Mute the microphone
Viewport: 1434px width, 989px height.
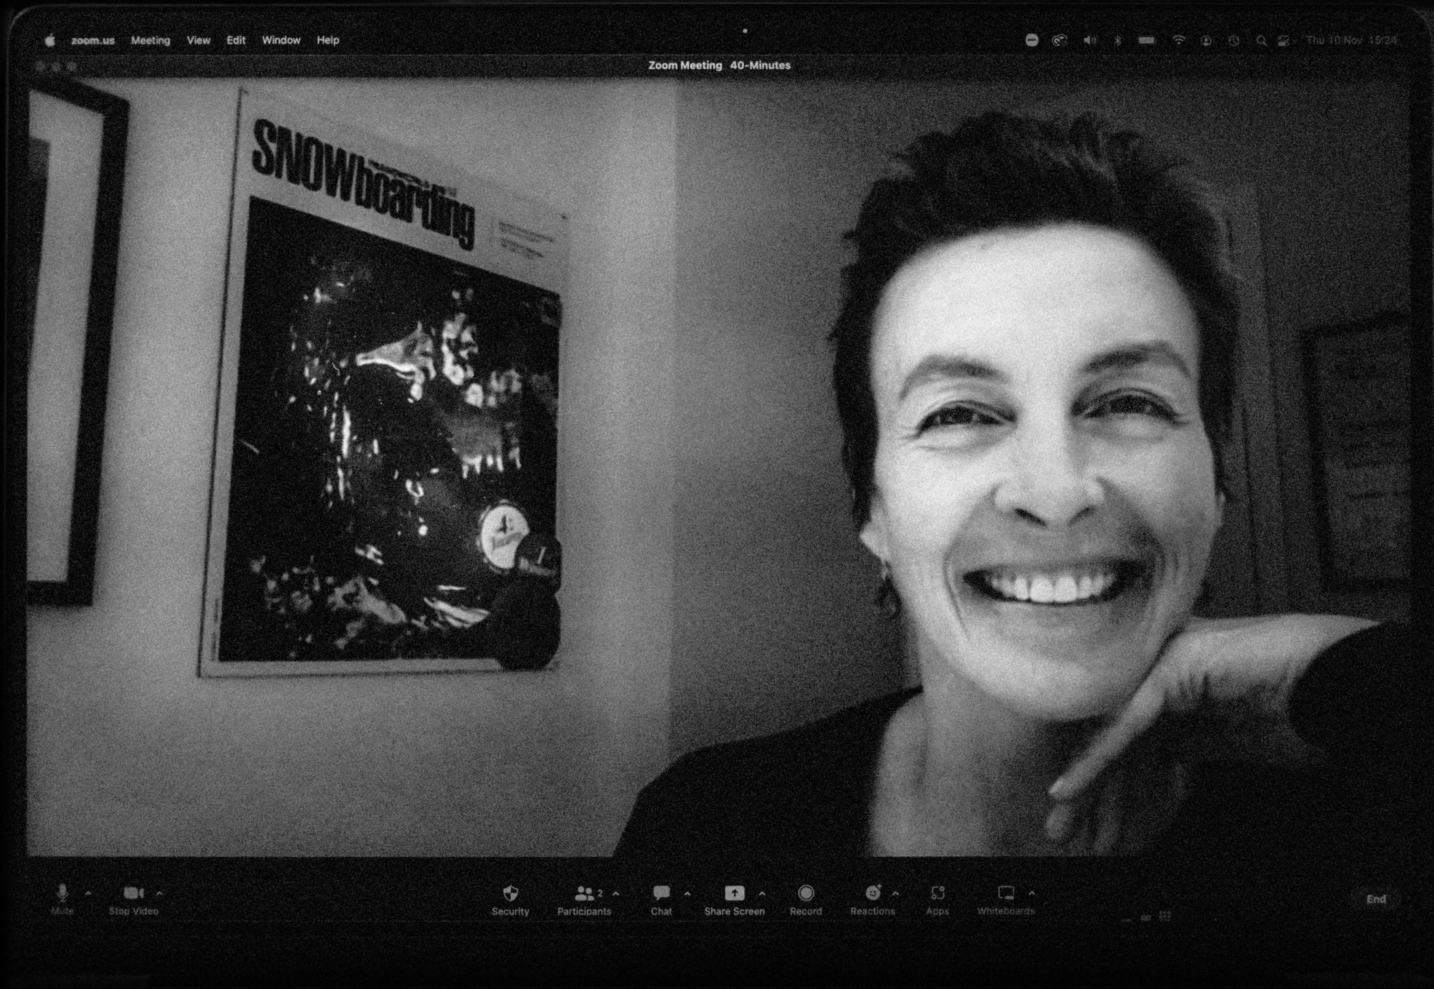[x=62, y=893]
